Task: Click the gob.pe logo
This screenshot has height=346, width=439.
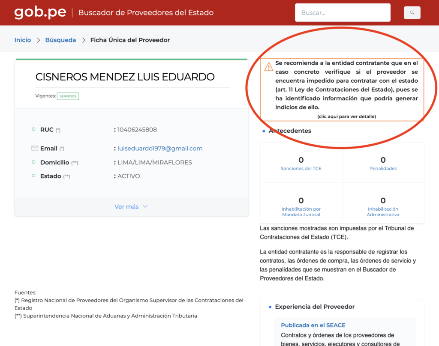Action: coord(40,12)
